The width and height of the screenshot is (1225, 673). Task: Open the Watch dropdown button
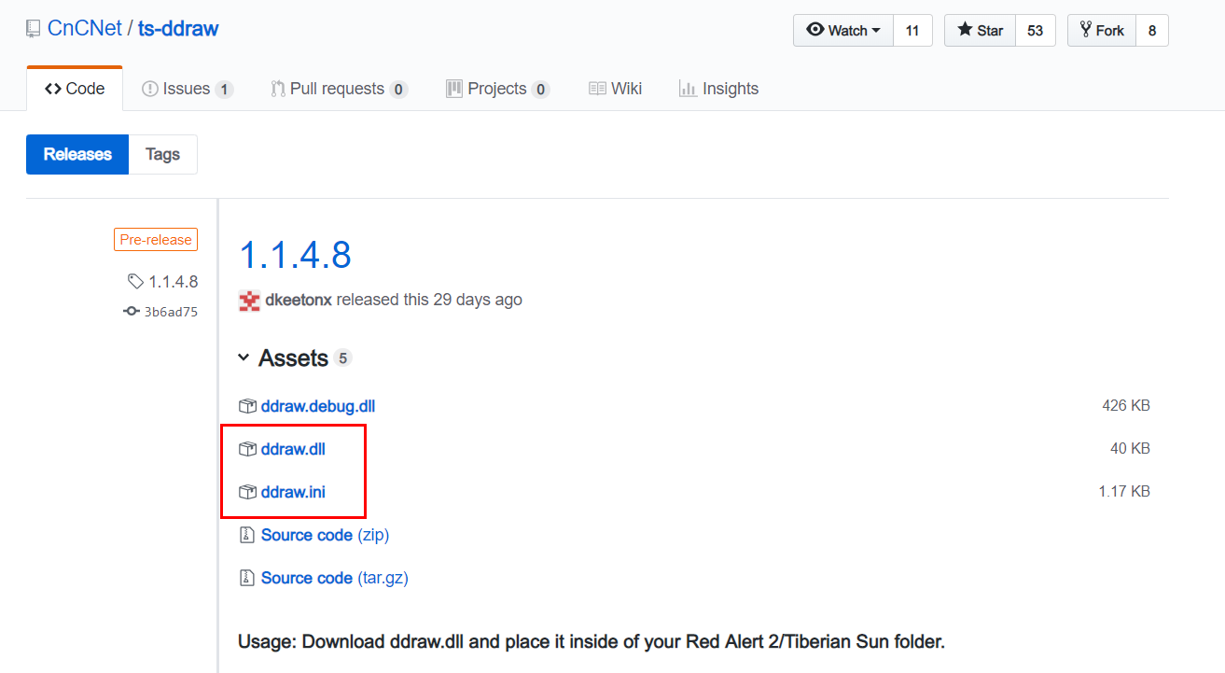coord(843,31)
